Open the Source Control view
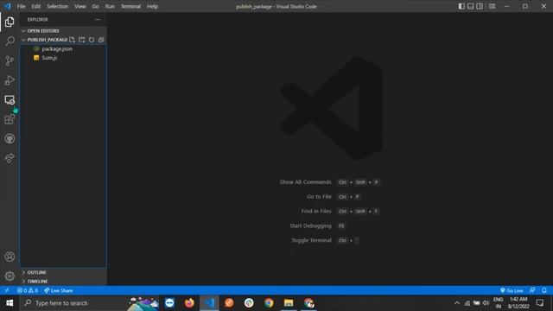Image resolution: width=553 pixels, height=311 pixels. (10, 60)
